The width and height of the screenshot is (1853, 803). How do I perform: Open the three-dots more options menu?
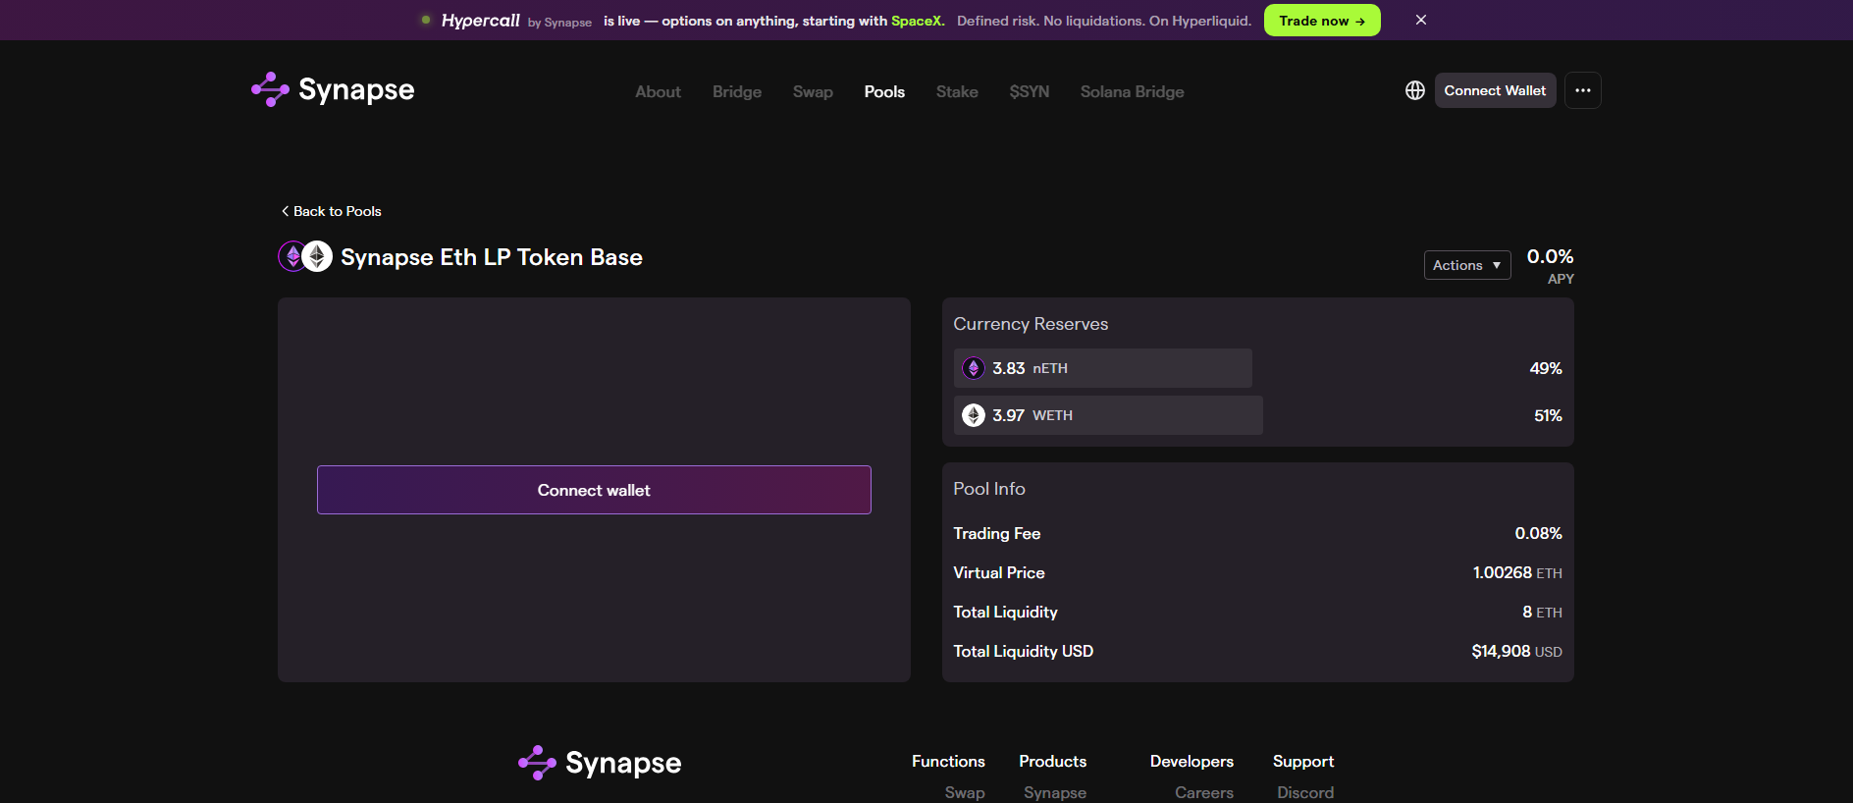tap(1582, 90)
